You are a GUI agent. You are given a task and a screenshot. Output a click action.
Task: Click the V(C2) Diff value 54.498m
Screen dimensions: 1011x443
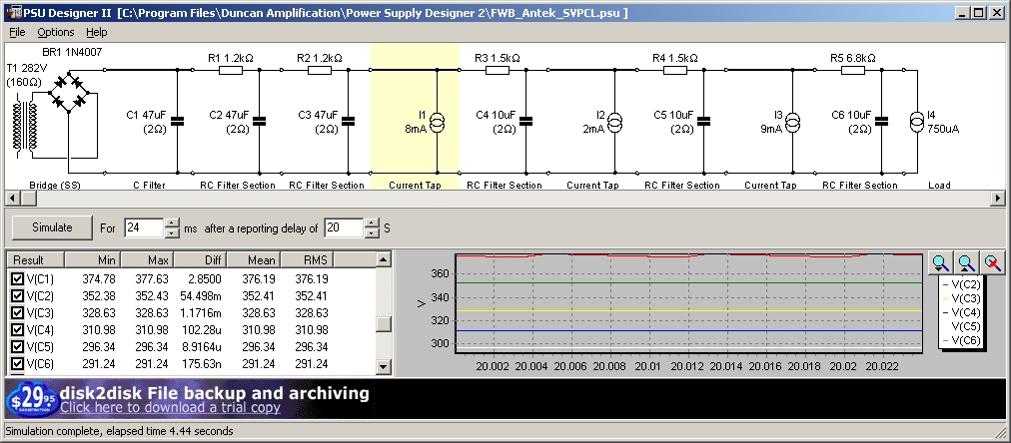point(200,296)
